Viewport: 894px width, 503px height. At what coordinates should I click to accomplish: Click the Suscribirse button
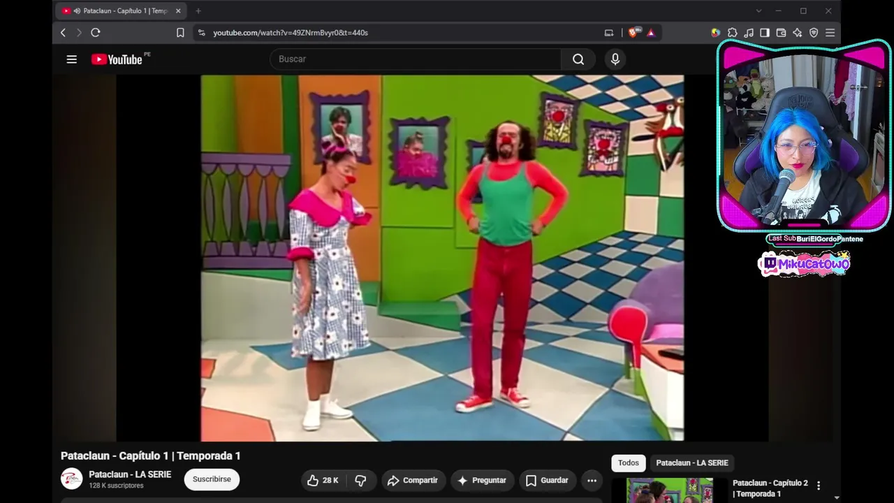[x=212, y=479]
